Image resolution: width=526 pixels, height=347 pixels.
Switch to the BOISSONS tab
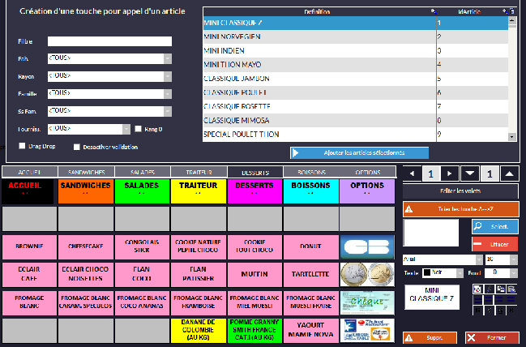click(310, 172)
